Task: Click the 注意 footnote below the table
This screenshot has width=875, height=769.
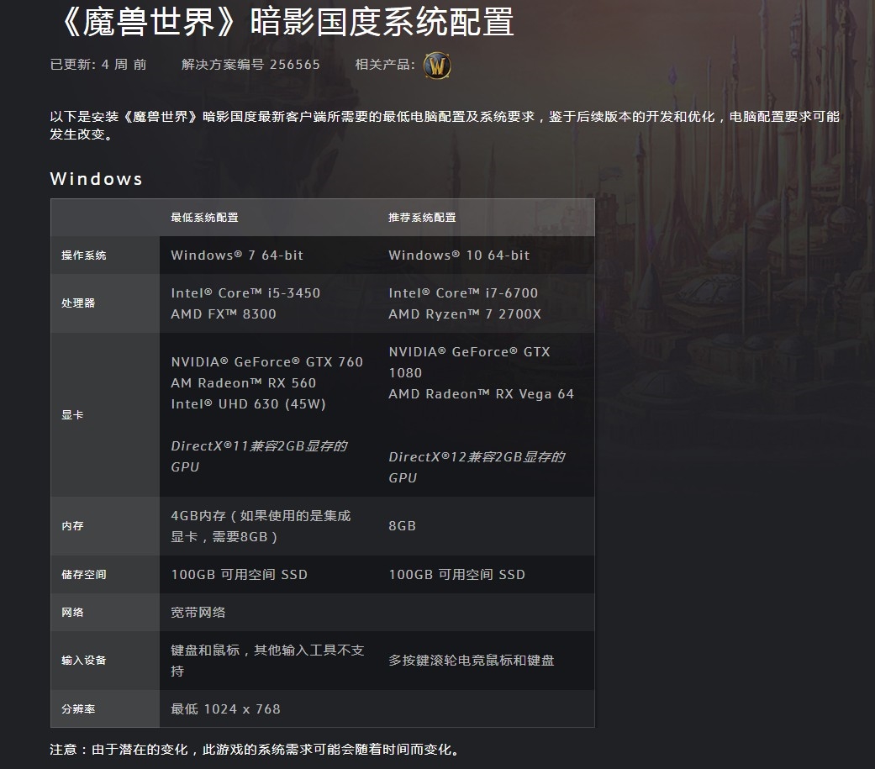Action: [255, 750]
